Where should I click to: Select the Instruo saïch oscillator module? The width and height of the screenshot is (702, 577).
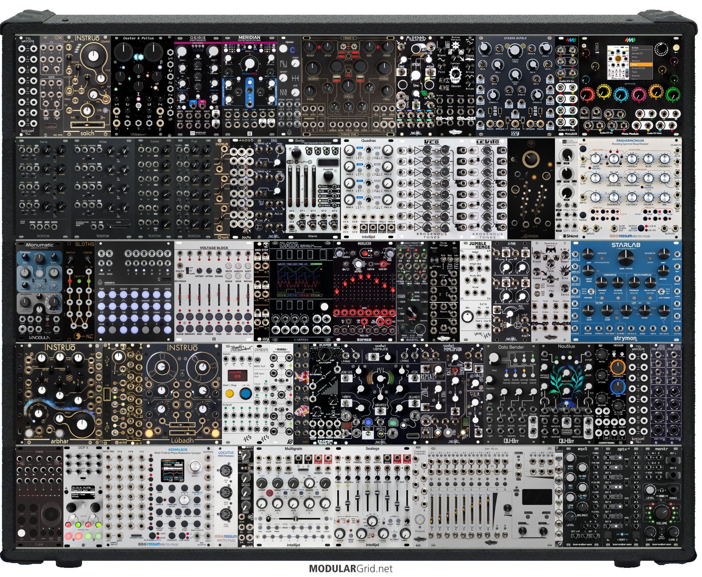(87, 86)
